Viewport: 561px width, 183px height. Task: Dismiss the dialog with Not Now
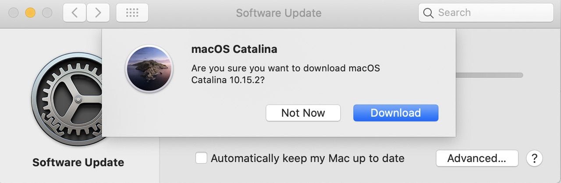point(303,113)
